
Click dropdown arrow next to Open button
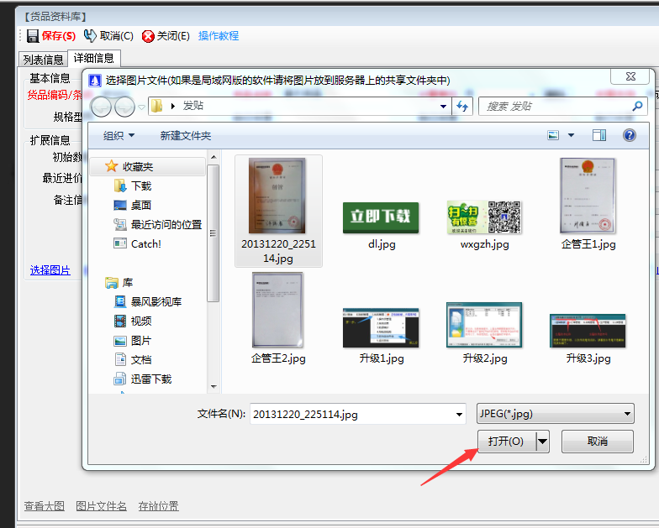click(x=542, y=442)
